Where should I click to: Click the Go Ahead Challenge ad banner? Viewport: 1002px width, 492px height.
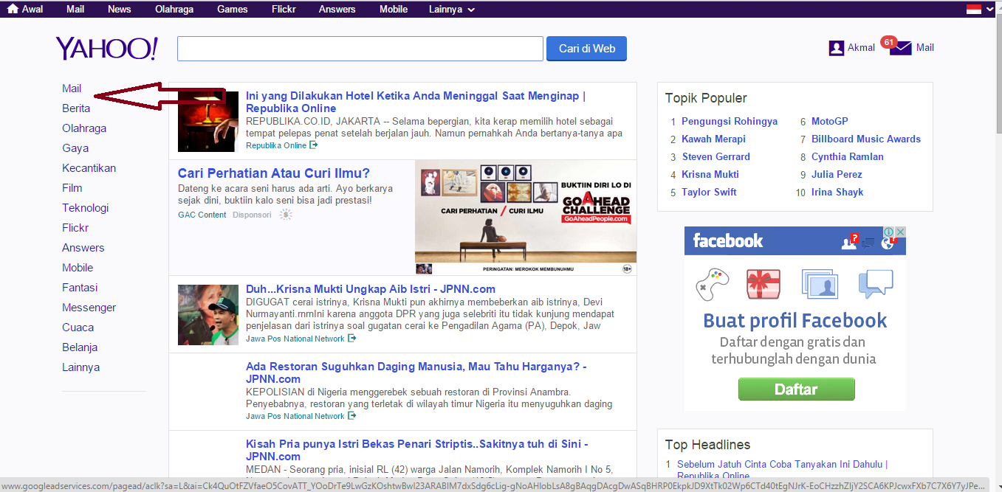(x=525, y=218)
